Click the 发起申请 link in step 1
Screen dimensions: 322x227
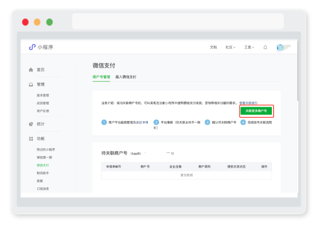click(142, 122)
